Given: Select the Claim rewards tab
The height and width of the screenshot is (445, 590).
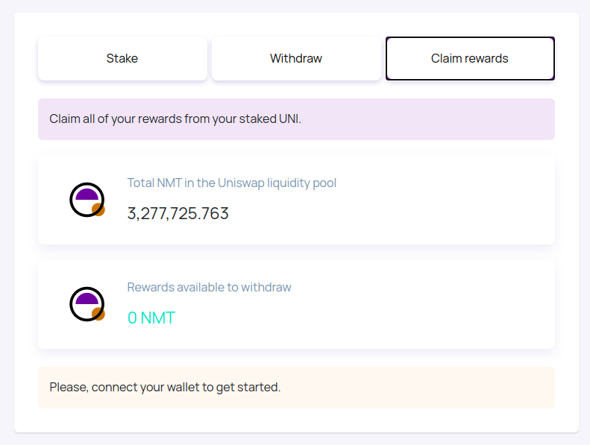Looking at the screenshot, I should click(x=470, y=58).
